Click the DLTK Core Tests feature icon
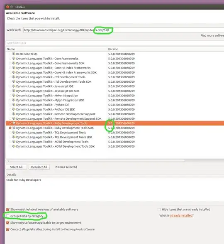Image resolution: width=224 pixels, height=244 pixels. click(x=14, y=54)
